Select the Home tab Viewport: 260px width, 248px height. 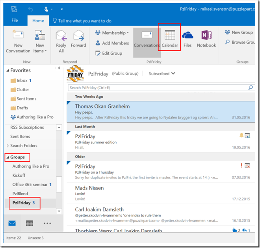[38, 21]
